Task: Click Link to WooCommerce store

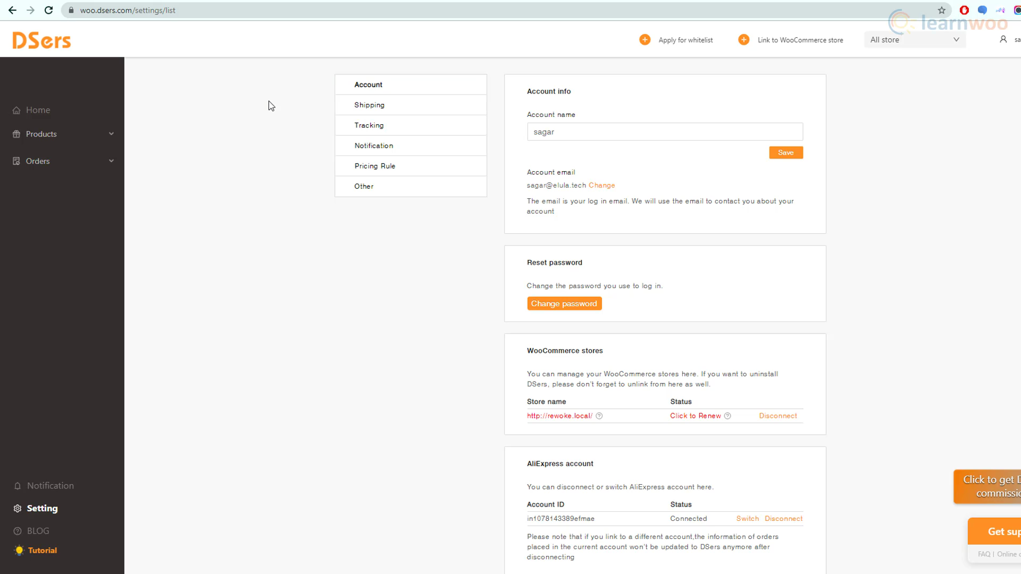Action: (x=800, y=40)
